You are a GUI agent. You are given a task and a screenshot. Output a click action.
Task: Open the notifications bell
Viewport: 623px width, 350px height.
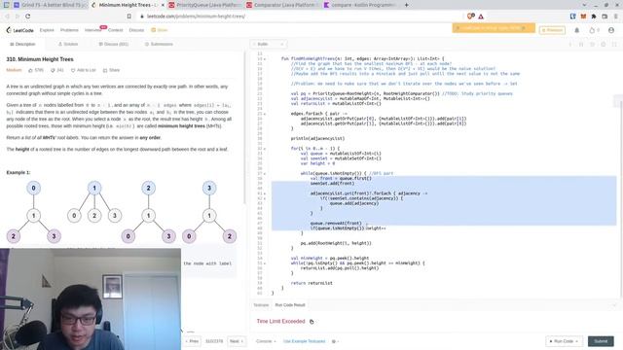pyautogui.click(x=577, y=30)
